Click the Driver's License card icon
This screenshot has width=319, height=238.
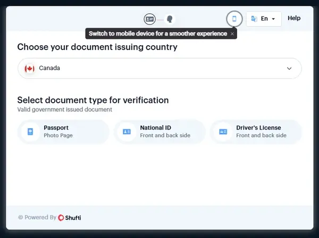point(223,132)
